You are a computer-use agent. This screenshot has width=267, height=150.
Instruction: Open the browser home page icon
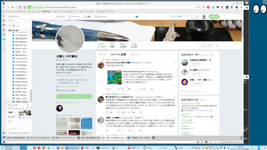coord(25,7)
